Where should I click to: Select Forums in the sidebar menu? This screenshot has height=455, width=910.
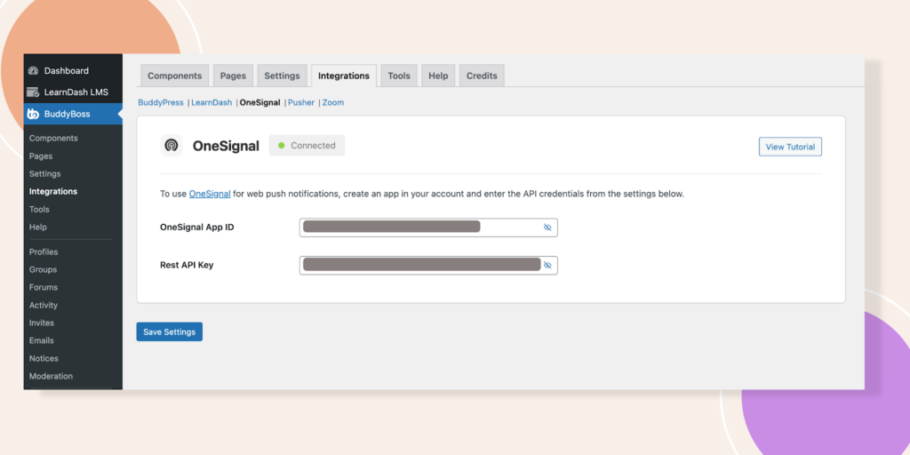click(x=43, y=287)
